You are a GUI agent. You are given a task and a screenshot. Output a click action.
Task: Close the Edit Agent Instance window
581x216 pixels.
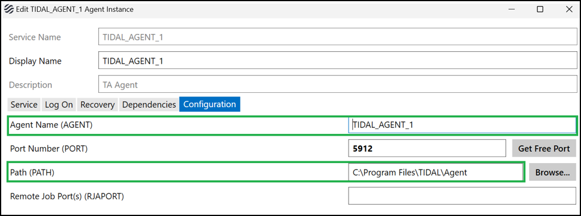click(x=568, y=10)
